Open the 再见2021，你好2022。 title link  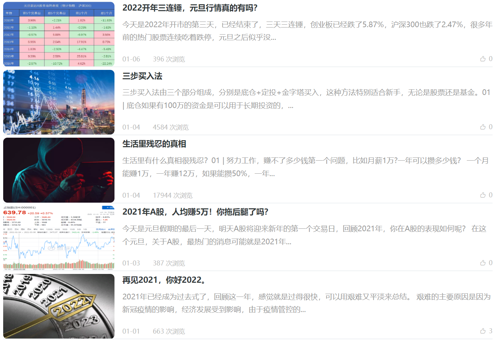click(x=164, y=280)
